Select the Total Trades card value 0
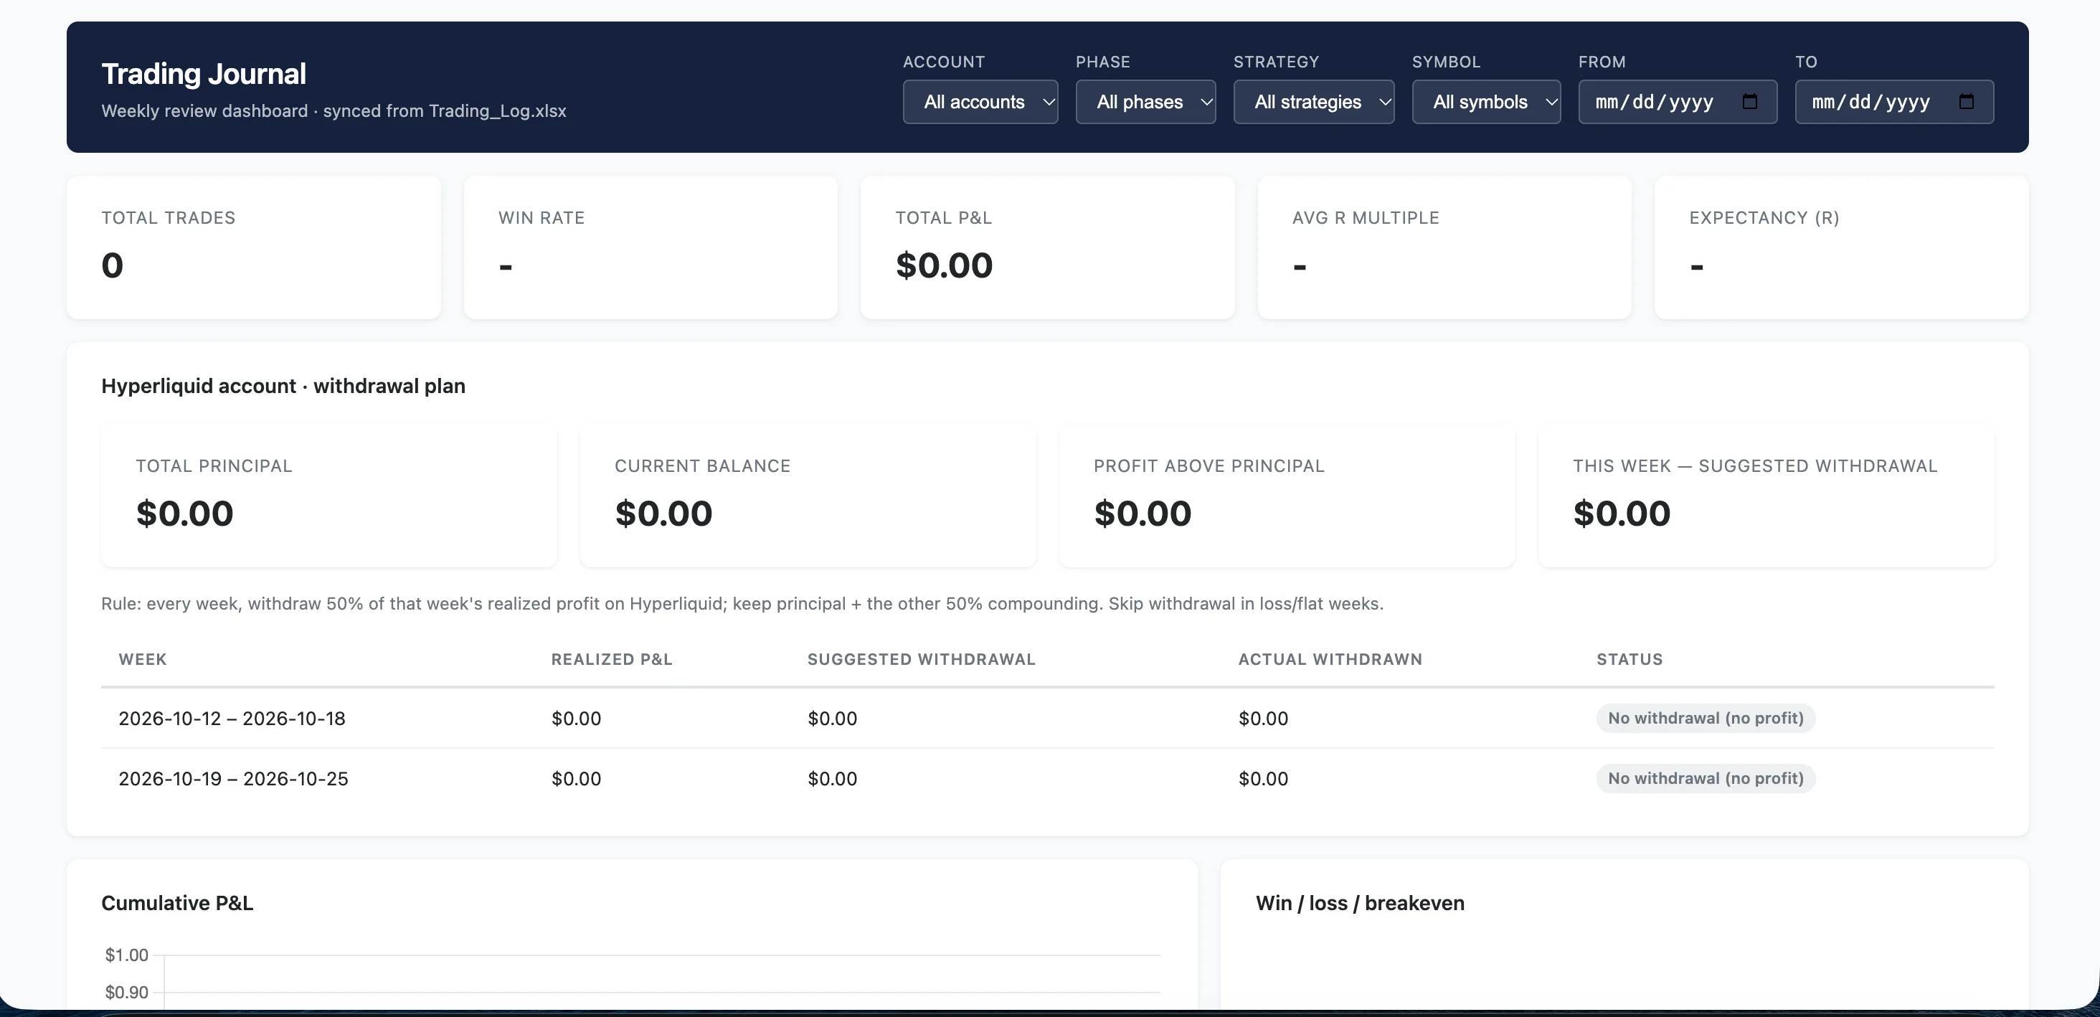 point(113,265)
